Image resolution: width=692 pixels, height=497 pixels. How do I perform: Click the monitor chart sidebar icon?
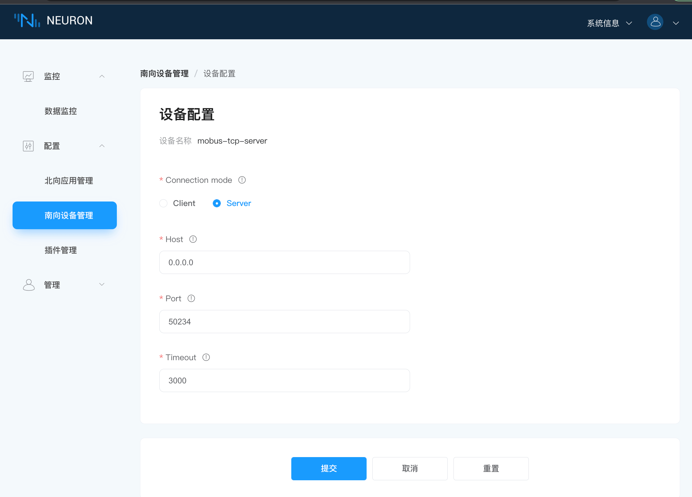(x=28, y=76)
